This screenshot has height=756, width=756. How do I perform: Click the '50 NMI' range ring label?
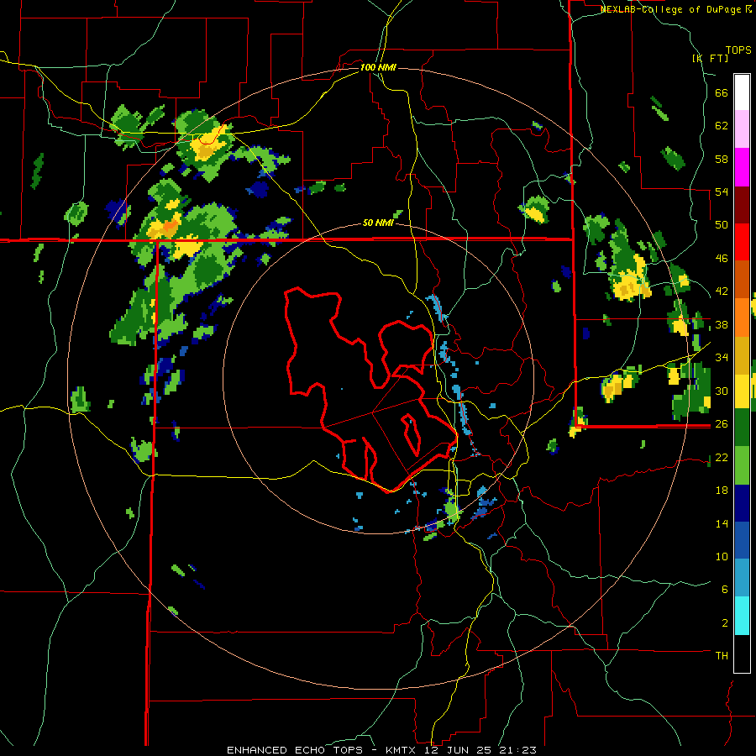tap(378, 223)
